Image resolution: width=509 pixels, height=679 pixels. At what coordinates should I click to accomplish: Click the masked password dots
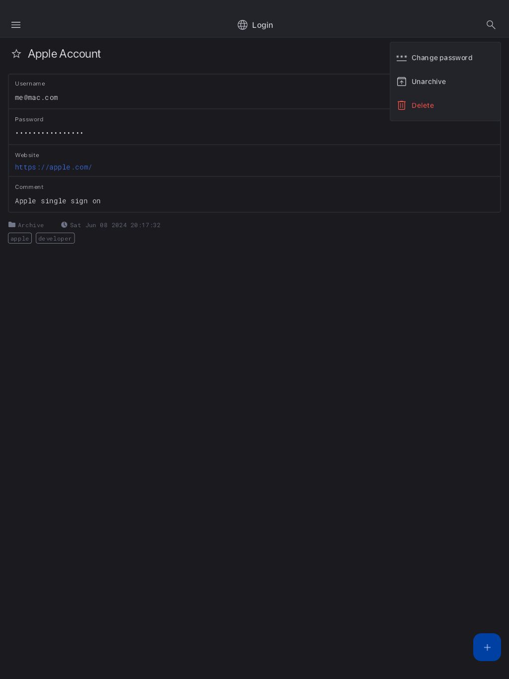tap(49, 133)
